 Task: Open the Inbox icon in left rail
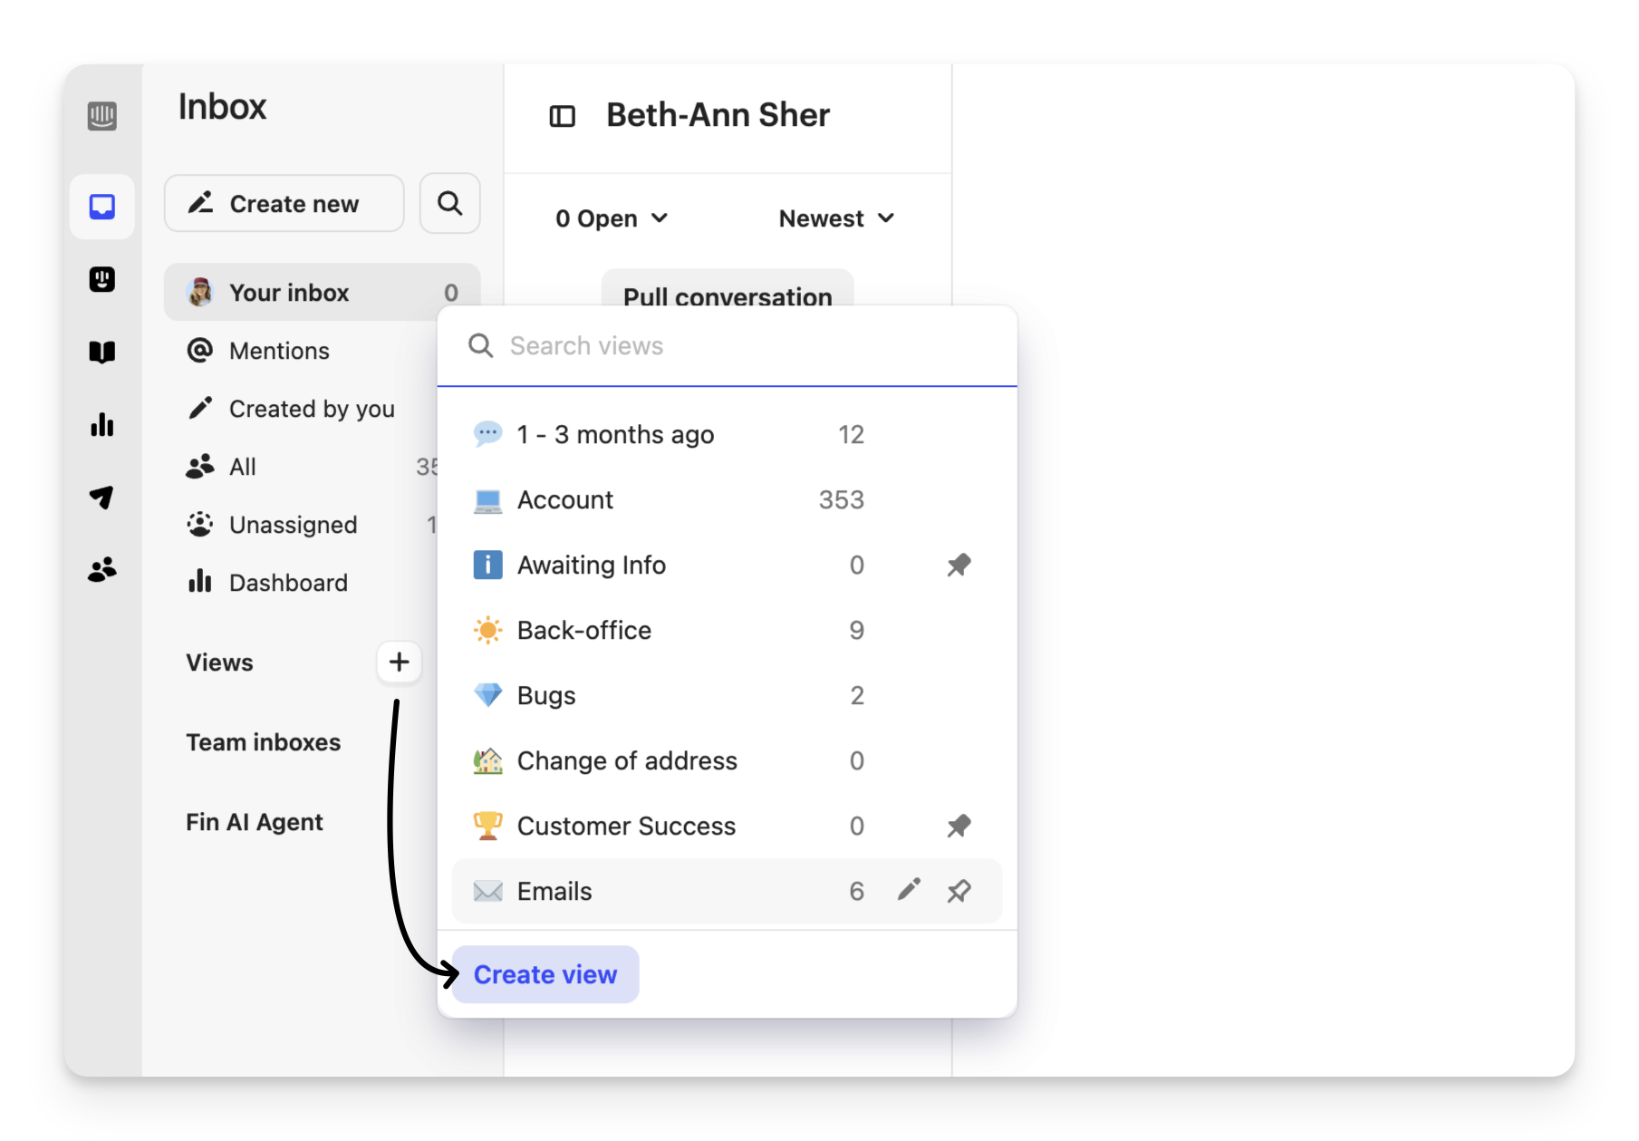(x=102, y=207)
